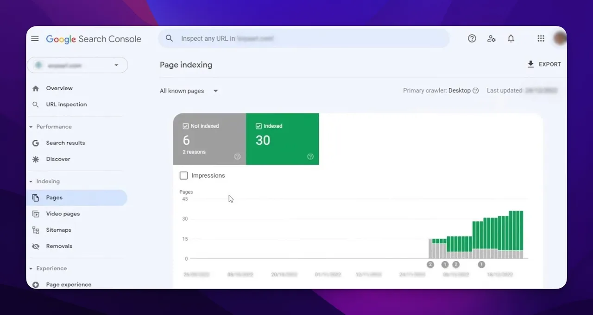Click the Sitemaps tree icon

(x=36, y=230)
